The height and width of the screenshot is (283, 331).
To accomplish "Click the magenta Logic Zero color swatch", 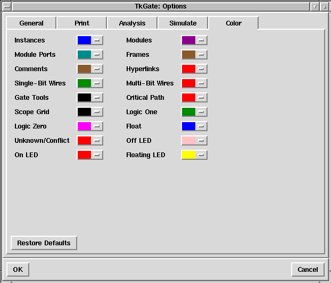I will 84,126.
